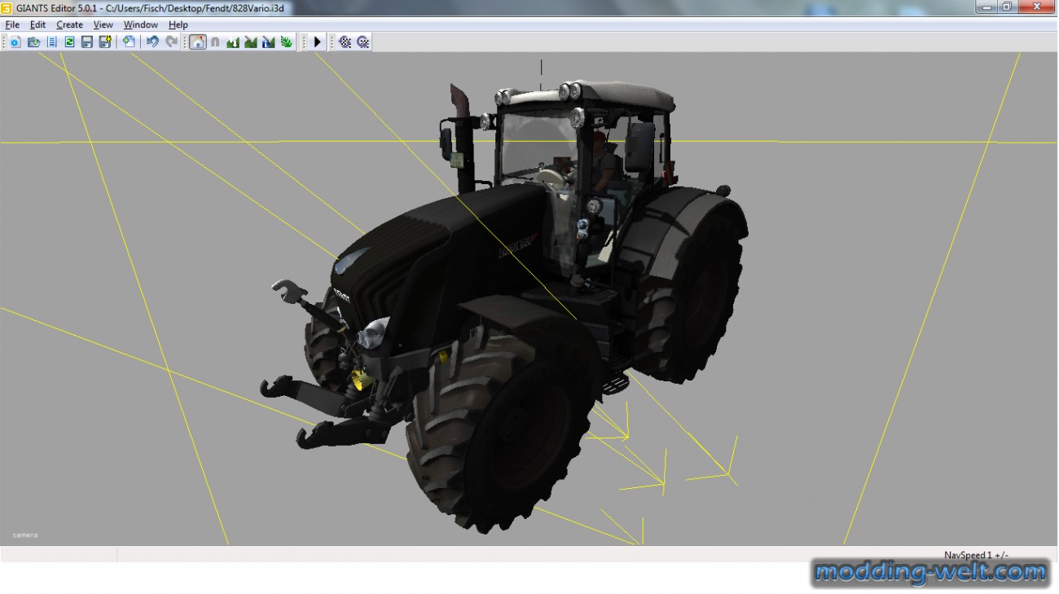This screenshot has height=594, width=1059.
Task: Click first checkered script toolbar icon
Action: point(345,42)
